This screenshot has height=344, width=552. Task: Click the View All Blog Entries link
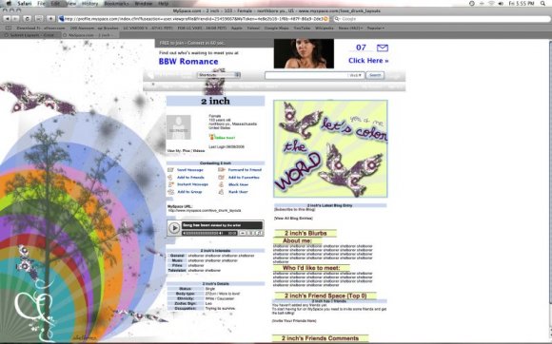click(x=293, y=219)
